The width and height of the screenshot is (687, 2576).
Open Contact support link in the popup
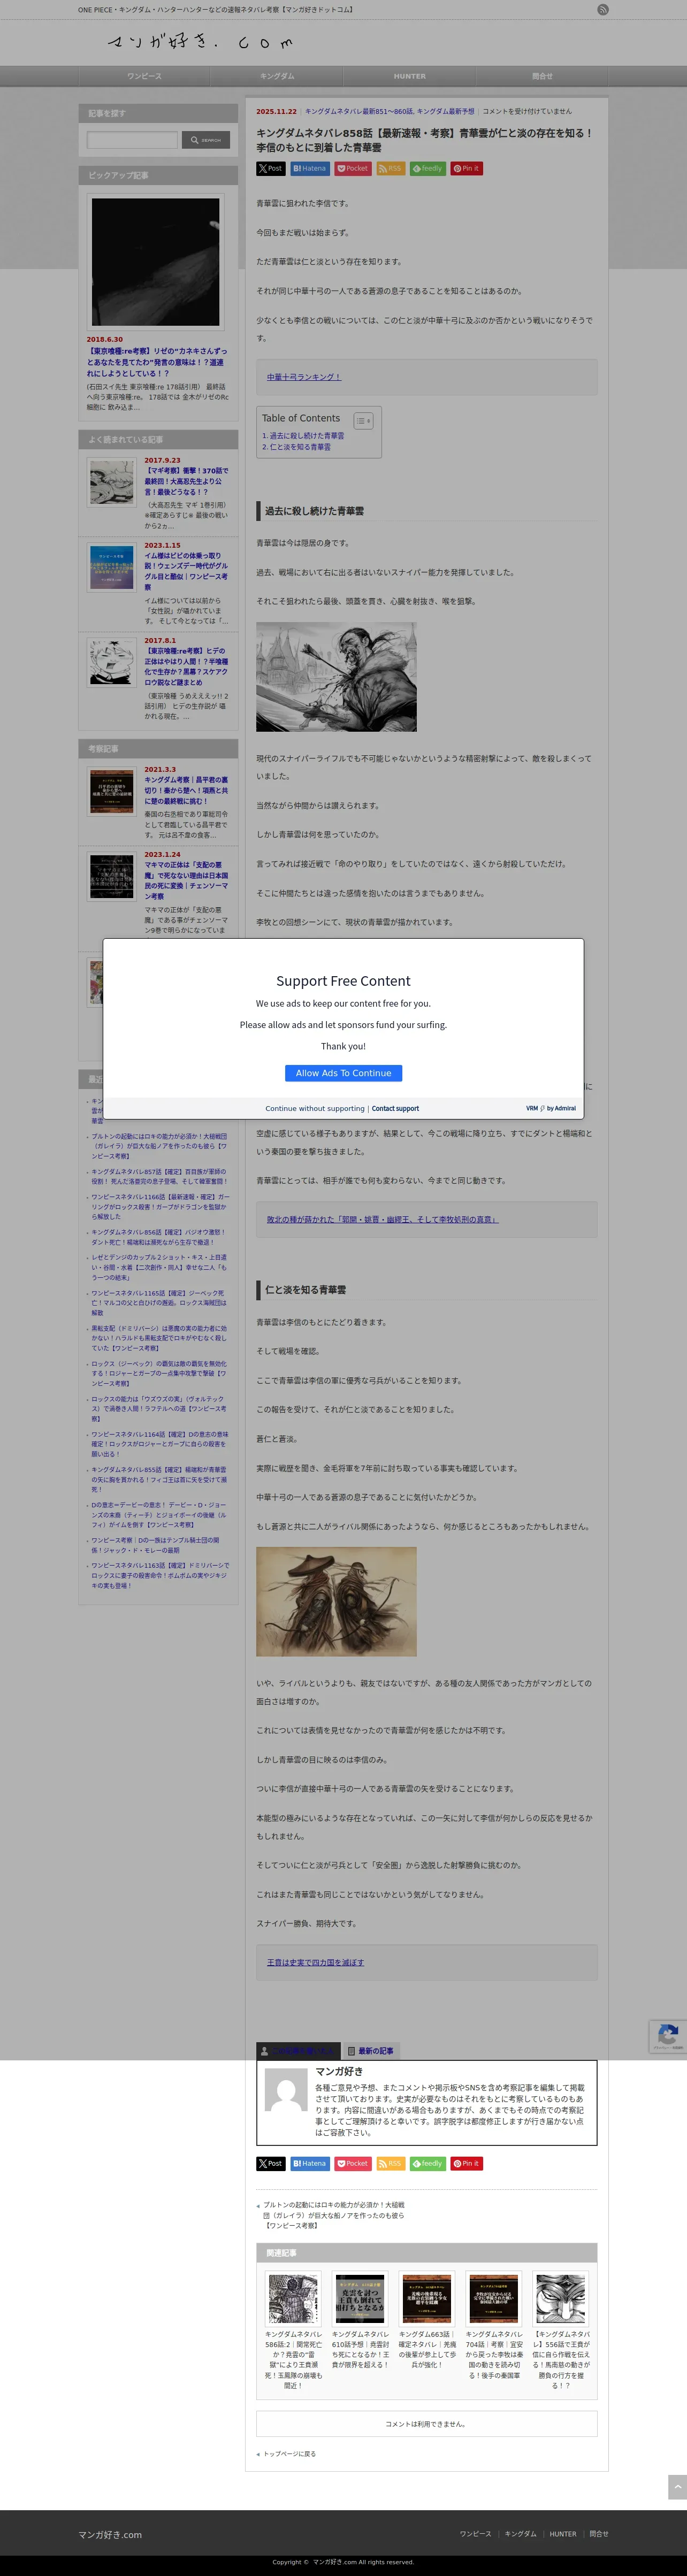click(395, 1108)
